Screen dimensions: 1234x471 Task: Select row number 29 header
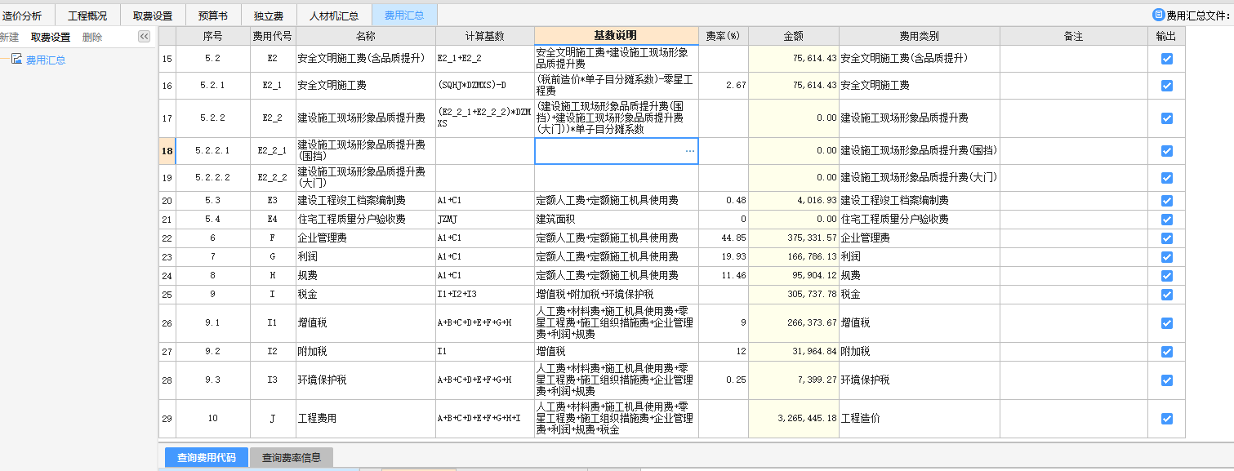[x=167, y=419]
